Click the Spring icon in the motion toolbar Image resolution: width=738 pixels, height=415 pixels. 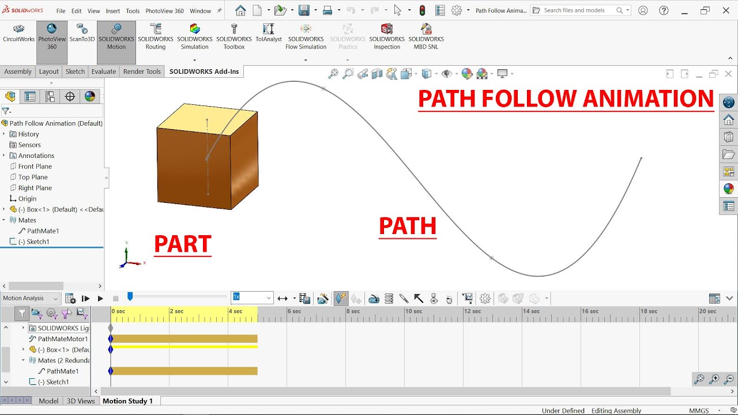(389, 299)
